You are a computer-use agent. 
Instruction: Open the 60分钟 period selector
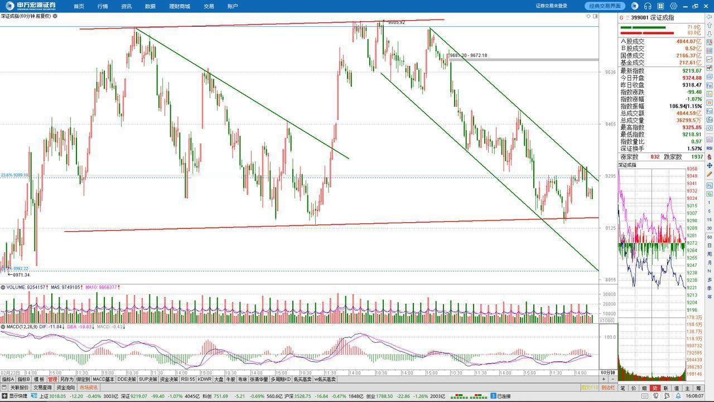(607, 372)
